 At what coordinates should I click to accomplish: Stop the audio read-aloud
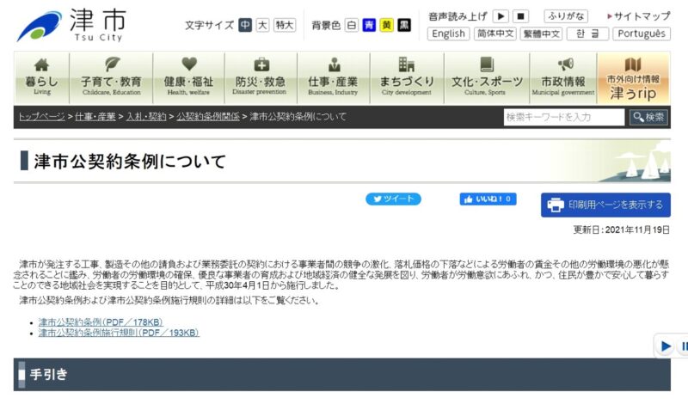tap(521, 16)
